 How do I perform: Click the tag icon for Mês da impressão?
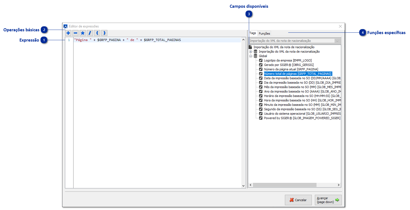[261, 87]
